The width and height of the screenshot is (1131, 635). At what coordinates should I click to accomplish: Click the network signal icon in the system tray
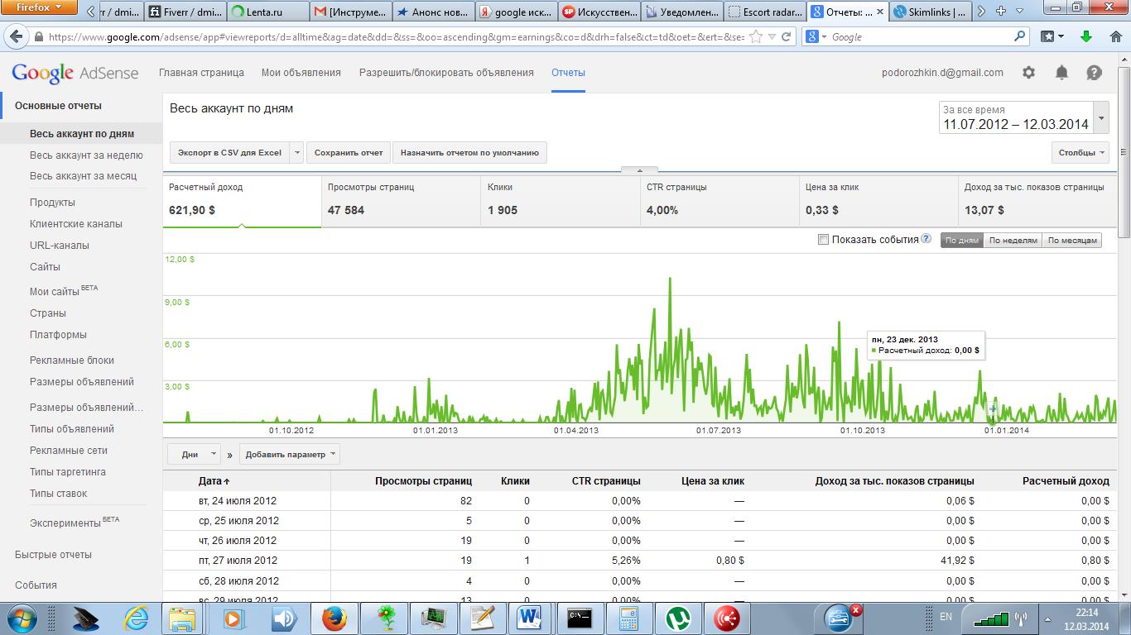(x=990, y=618)
